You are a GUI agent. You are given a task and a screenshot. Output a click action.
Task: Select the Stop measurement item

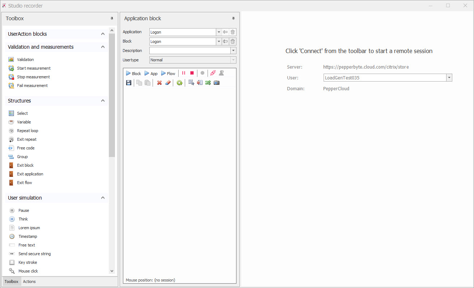tap(29, 77)
